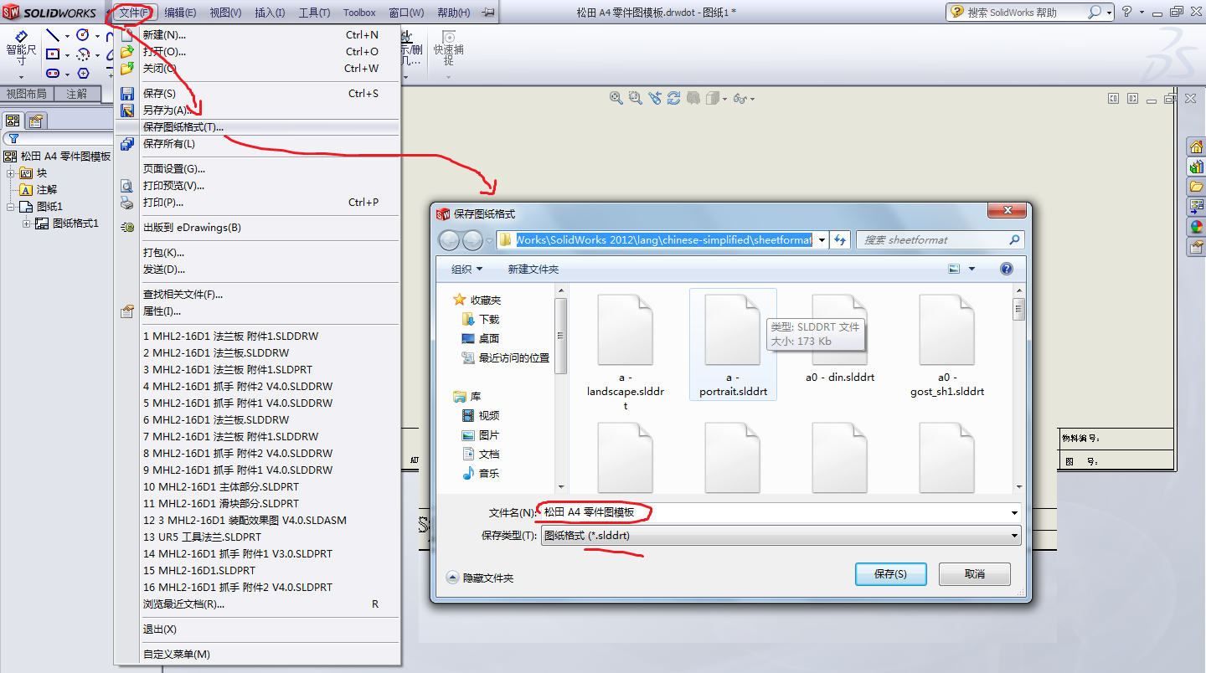Click the 文件名 input field
This screenshot has height=673, width=1206.
point(780,512)
